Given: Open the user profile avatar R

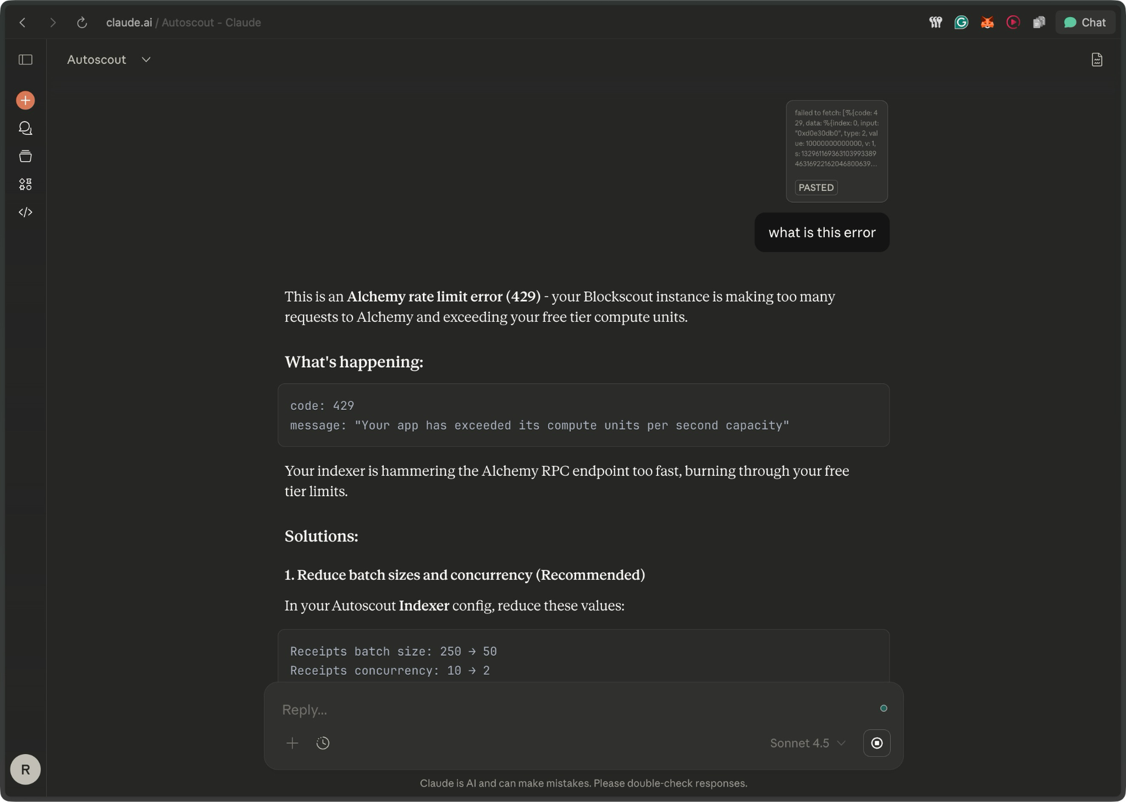Looking at the screenshot, I should (x=25, y=769).
